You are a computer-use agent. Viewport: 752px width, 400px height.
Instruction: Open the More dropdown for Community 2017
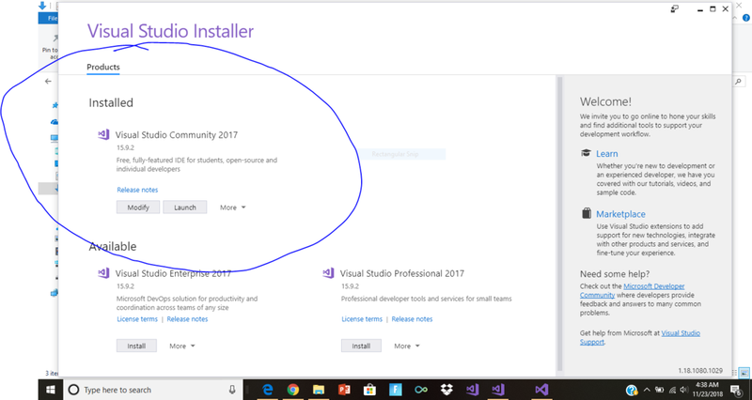pos(232,208)
